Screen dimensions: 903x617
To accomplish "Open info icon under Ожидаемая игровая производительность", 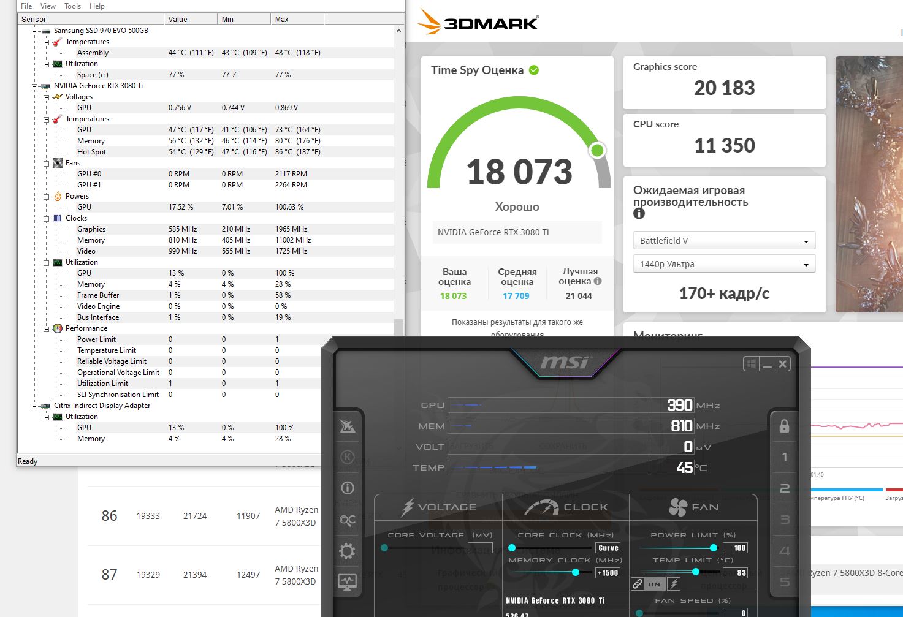I will [639, 213].
